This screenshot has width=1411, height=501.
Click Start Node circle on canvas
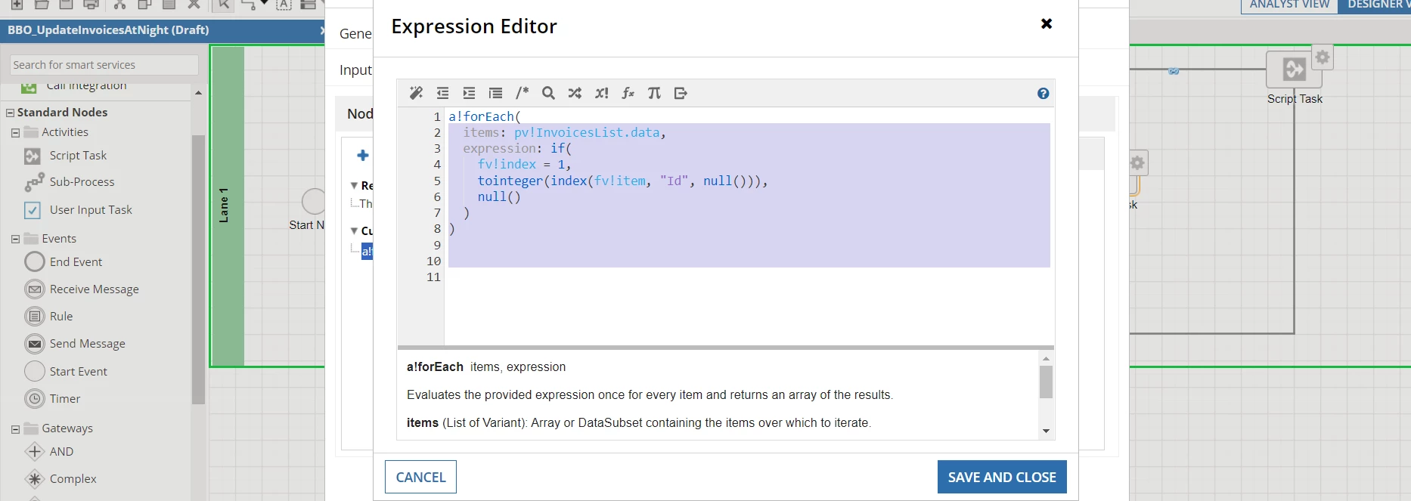[313, 202]
